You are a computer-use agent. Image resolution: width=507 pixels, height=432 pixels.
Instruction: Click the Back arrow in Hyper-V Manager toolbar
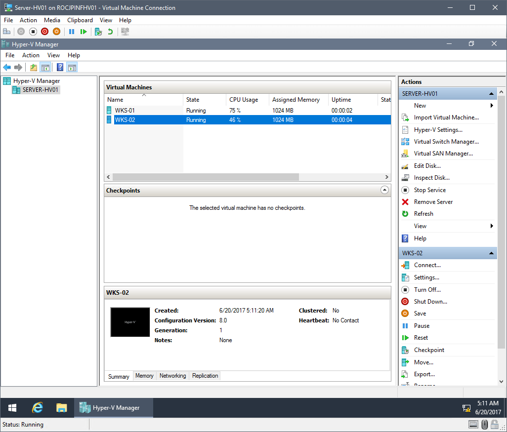[x=7, y=67]
